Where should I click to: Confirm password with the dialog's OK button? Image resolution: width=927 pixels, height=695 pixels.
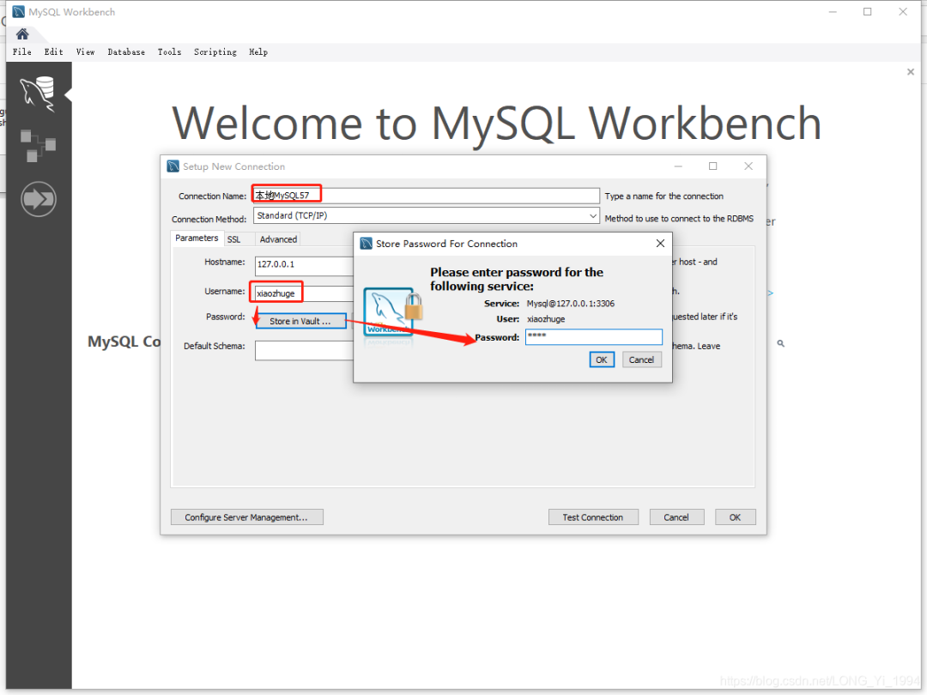[601, 360]
